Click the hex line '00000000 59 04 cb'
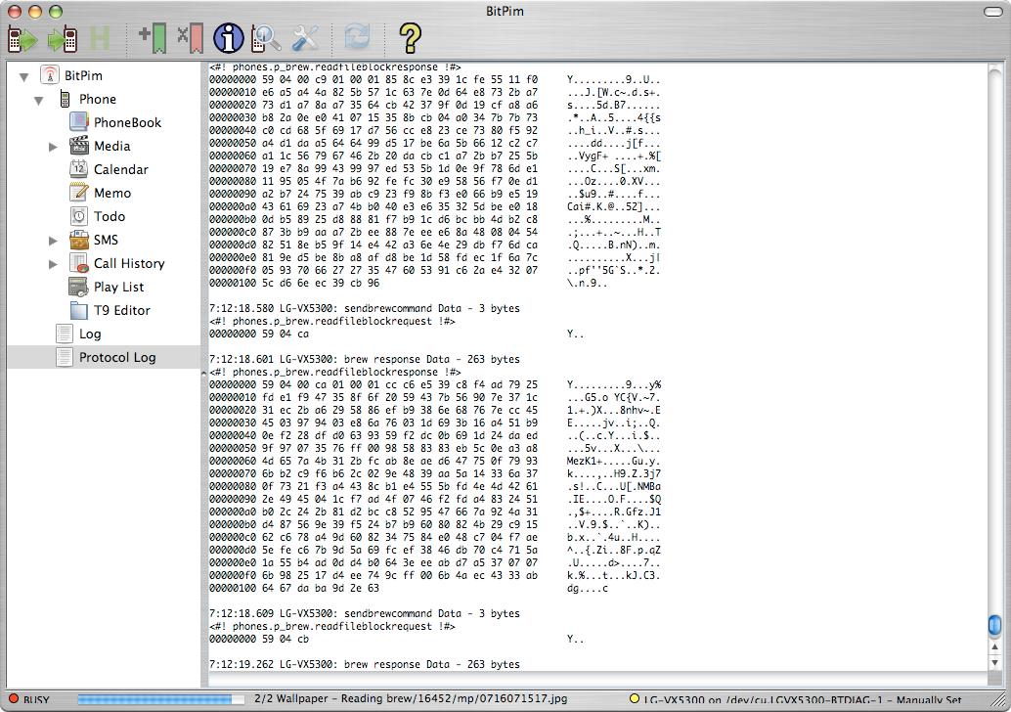Image resolution: width=1011 pixels, height=712 pixels. pos(258,639)
